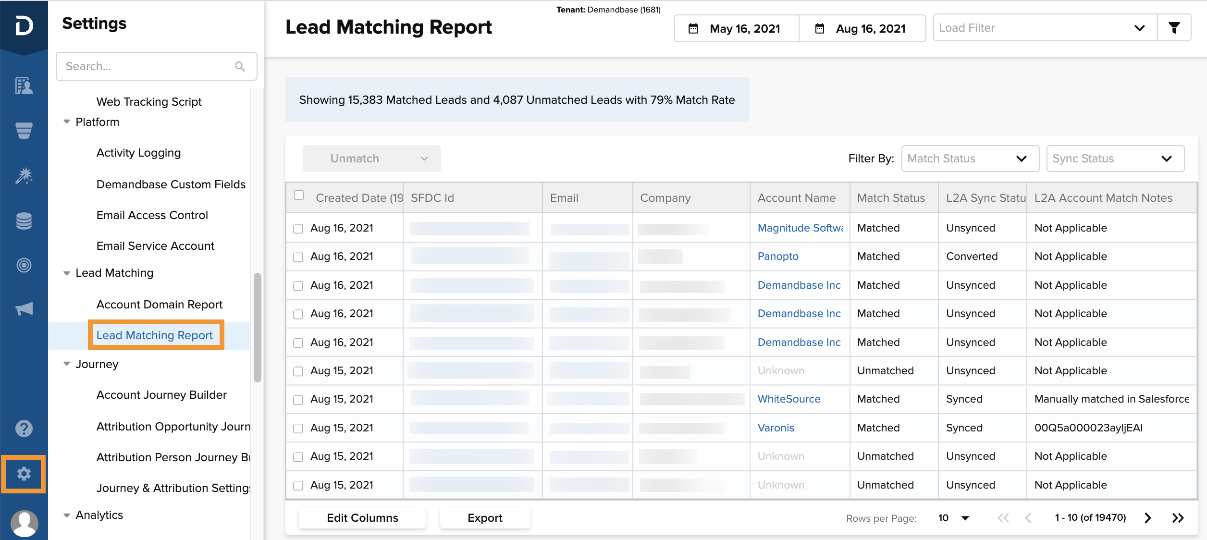1207x540 pixels.
Task: Click calendar icon next to May 16, 2021
Action: 693,29
